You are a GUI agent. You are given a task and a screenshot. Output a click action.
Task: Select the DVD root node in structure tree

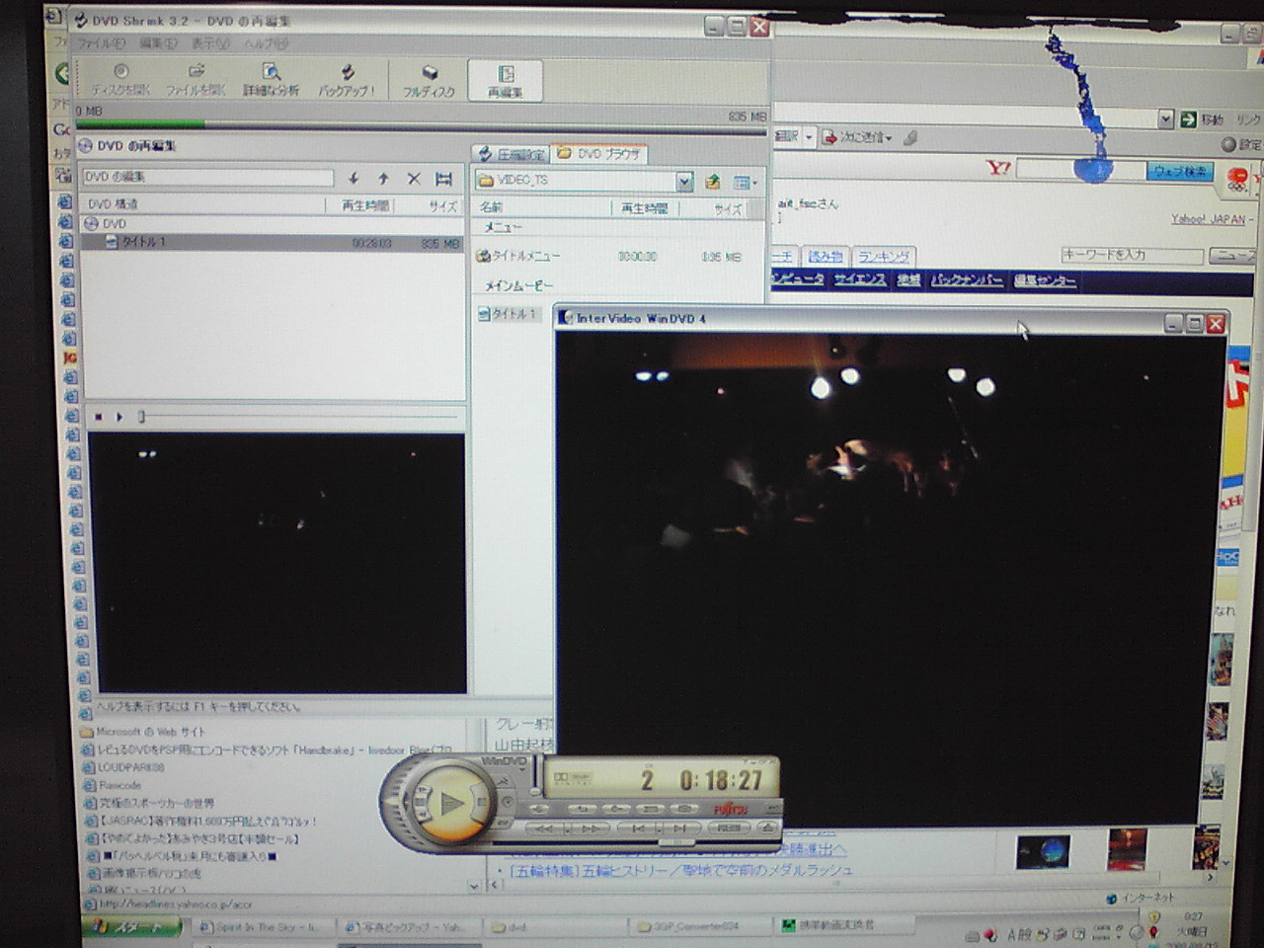point(107,223)
